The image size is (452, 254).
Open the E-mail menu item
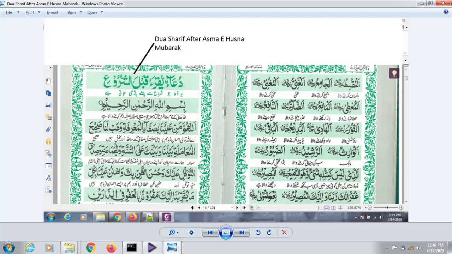pos(52,12)
